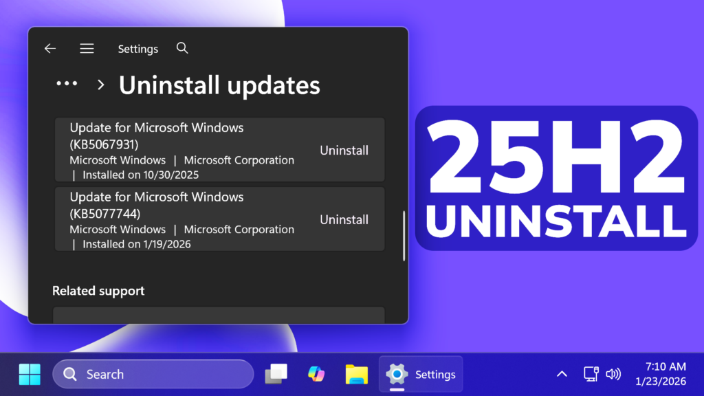Image resolution: width=704 pixels, height=396 pixels.
Task: Select the KB5067931 update entry text
Action: pyautogui.click(x=157, y=135)
